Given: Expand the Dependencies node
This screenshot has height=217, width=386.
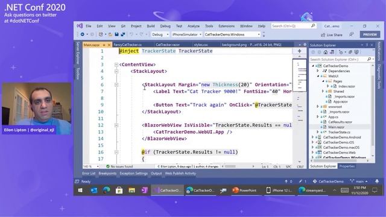Looking at the screenshot, I should point(318,71).
